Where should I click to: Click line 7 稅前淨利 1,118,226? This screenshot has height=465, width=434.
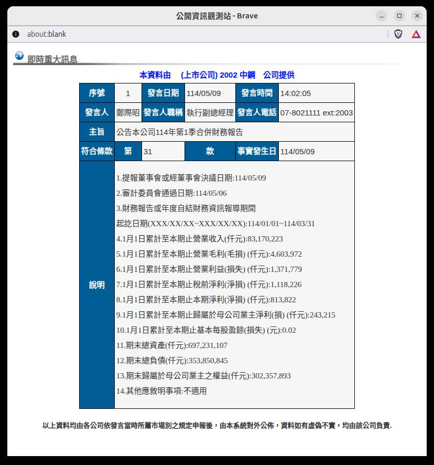pyautogui.click(x=209, y=284)
